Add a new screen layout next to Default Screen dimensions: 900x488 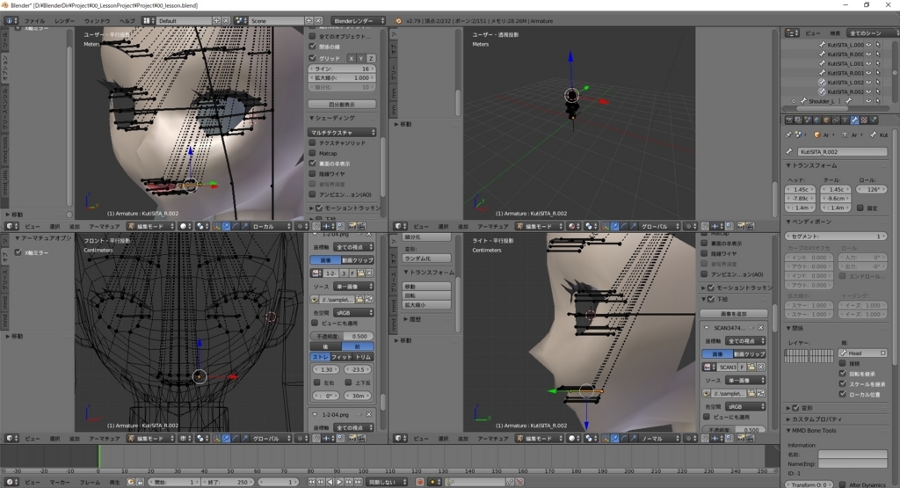(x=217, y=21)
